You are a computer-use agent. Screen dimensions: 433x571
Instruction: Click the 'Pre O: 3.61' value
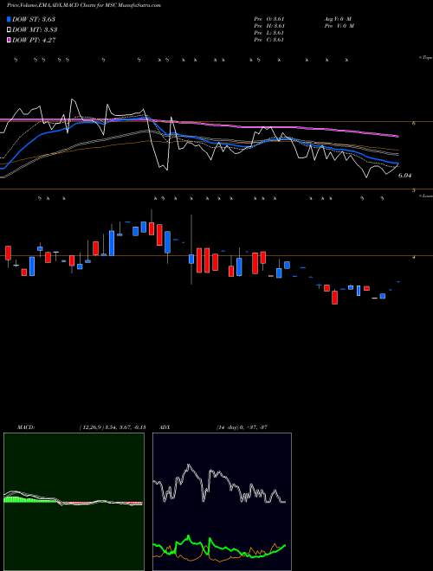pos(269,19)
